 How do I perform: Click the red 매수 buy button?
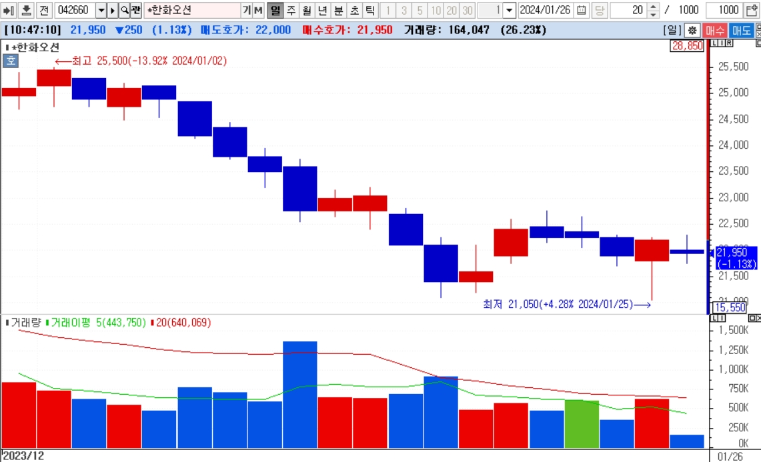(714, 30)
